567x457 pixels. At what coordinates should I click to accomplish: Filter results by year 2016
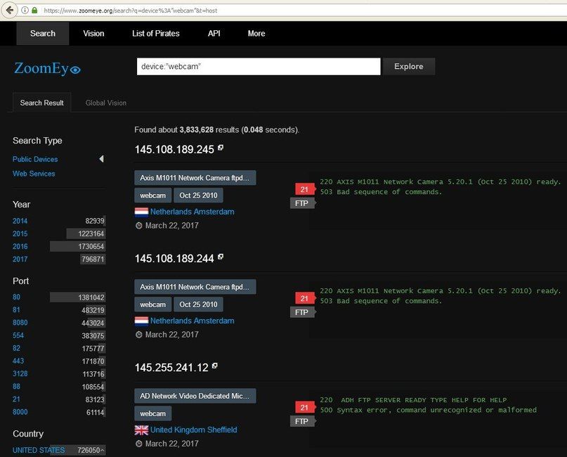[x=20, y=246]
